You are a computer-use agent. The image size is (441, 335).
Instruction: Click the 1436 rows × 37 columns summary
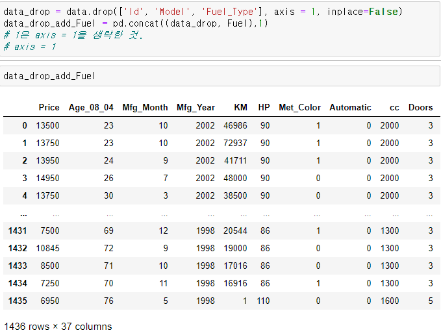coord(58,327)
